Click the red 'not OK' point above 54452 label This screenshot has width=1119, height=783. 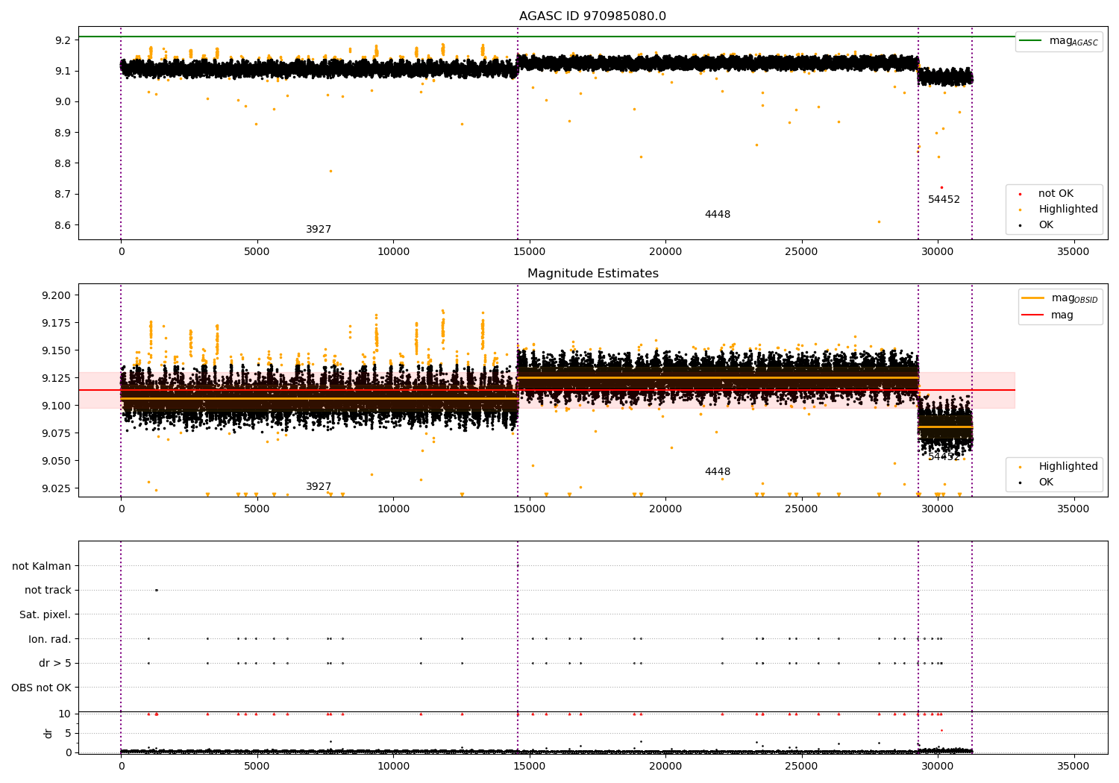point(941,187)
